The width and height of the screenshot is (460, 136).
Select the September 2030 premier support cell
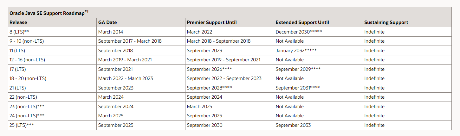204,125
